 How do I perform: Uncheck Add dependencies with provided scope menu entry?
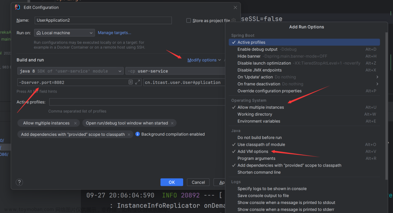coord(304,165)
